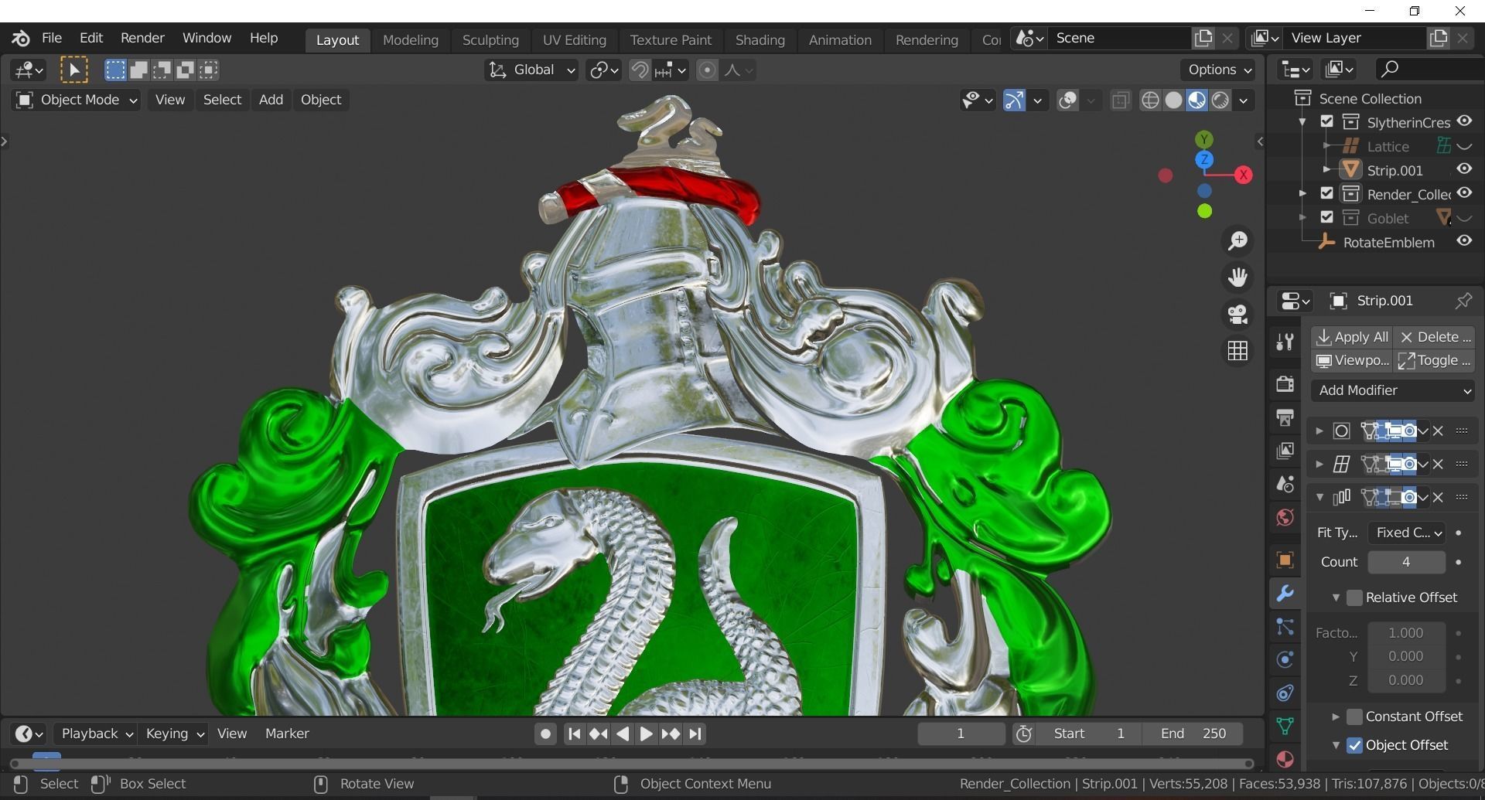
Task: Enable the Relative Offset checkbox
Action: (x=1354, y=597)
